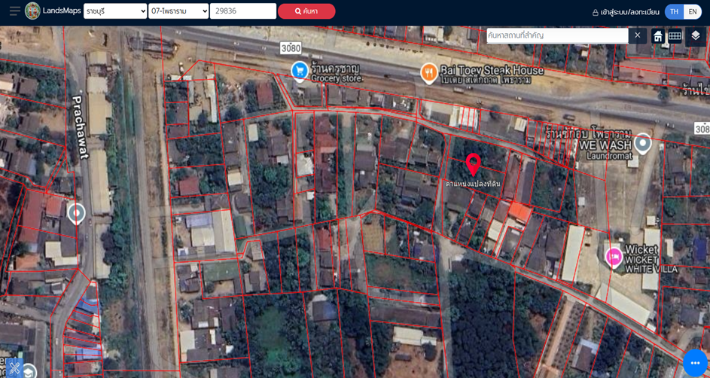Viewport: 710px width, 378px height.
Task: Switch language to EN
Action: pyautogui.click(x=693, y=12)
